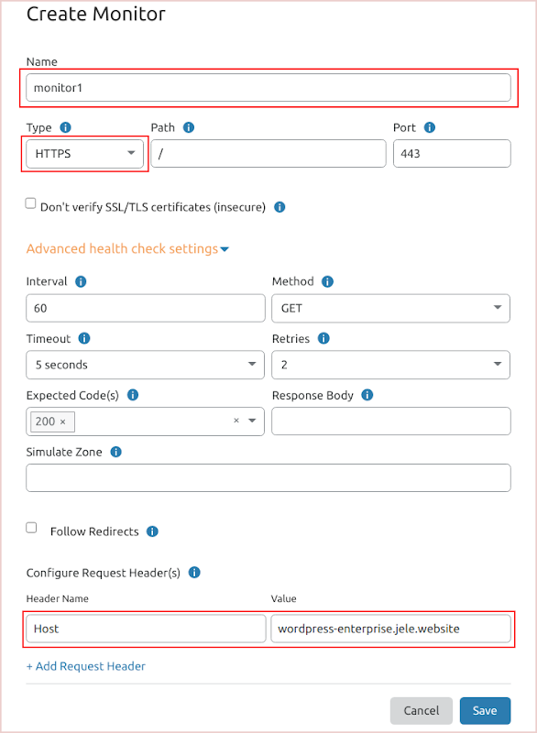Screen dimensions: 537x733
Task: Click the info icon next to Path
Action: [x=189, y=127]
